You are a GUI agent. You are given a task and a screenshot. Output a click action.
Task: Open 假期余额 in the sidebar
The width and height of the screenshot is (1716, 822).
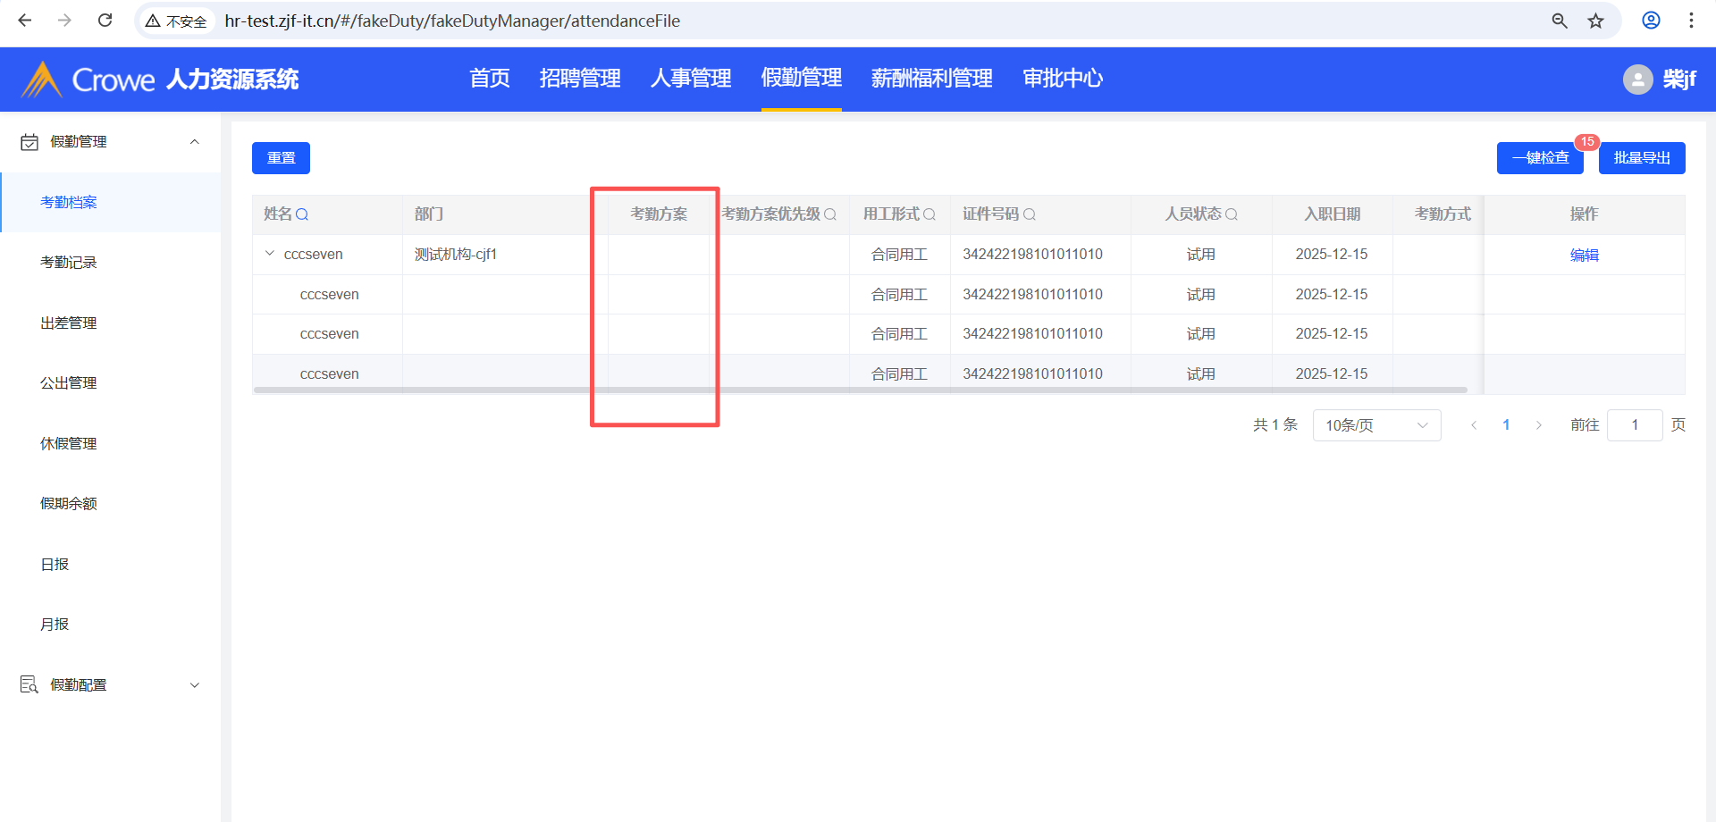(111, 504)
